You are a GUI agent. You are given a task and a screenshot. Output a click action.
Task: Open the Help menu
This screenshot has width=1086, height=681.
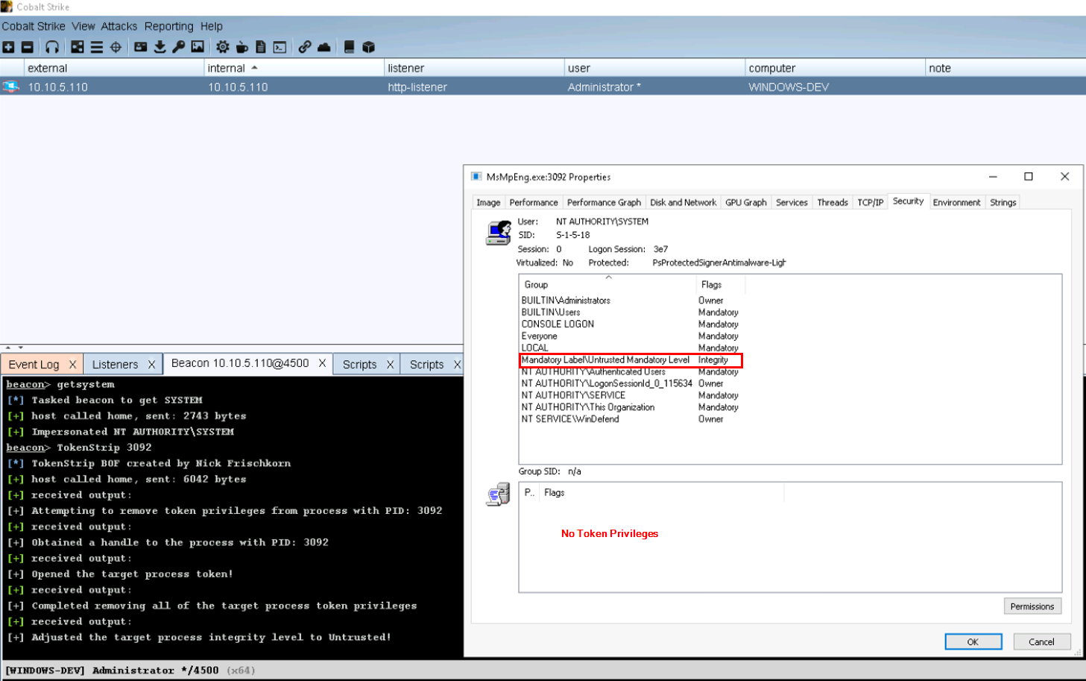(211, 26)
